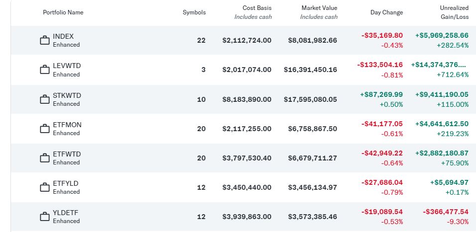Click the briefcase icon beside YLDETF
Screen dimensions: 476x232
point(45,217)
